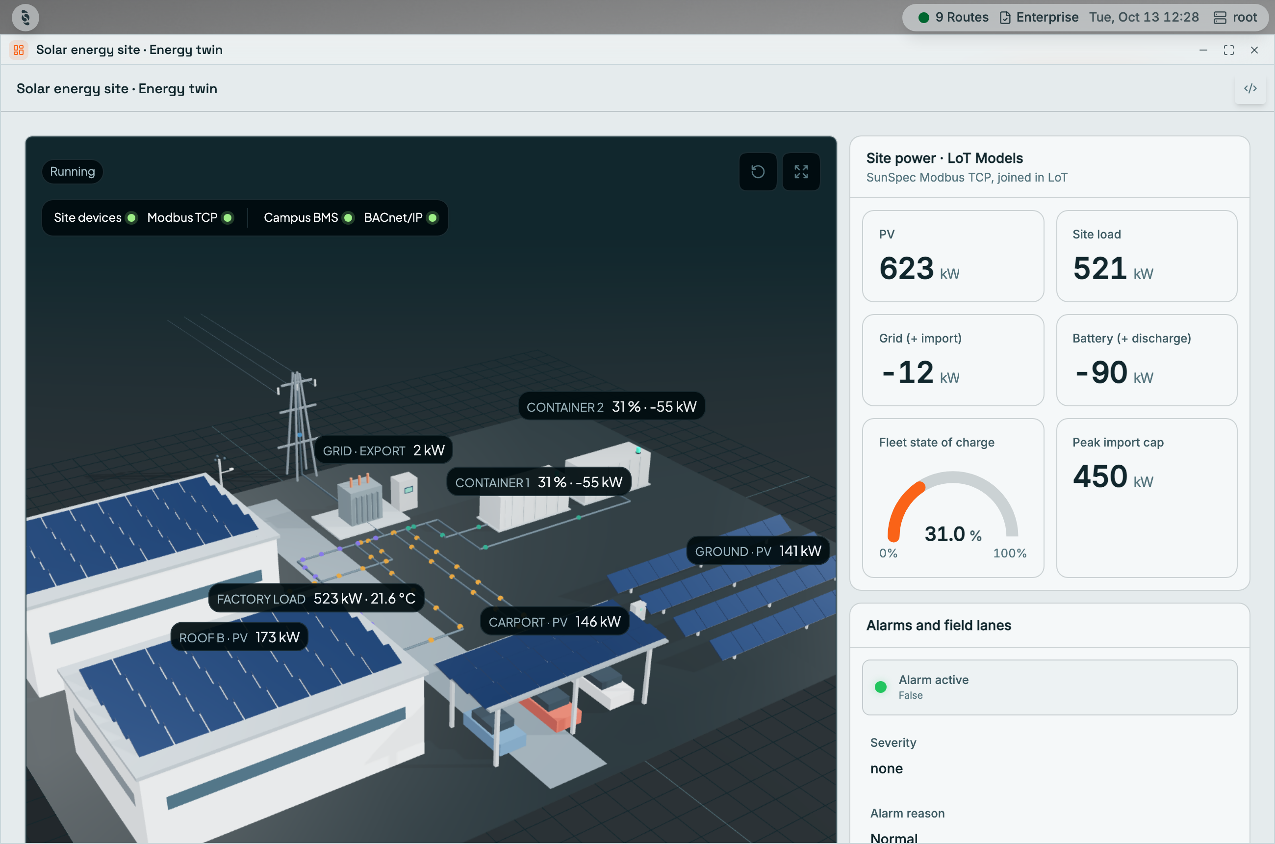Click the root server icon
1275x844 pixels.
[x=1220, y=18]
